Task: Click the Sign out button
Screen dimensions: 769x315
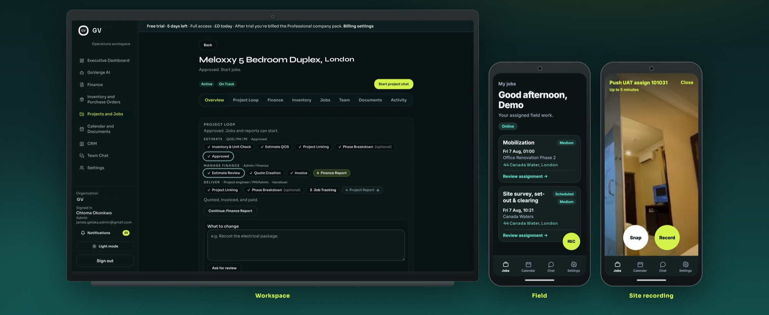Action: [x=105, y=261]
